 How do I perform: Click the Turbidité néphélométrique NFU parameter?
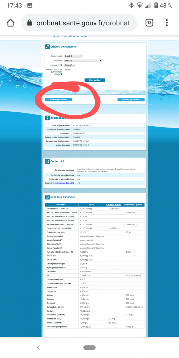point(60,252)
